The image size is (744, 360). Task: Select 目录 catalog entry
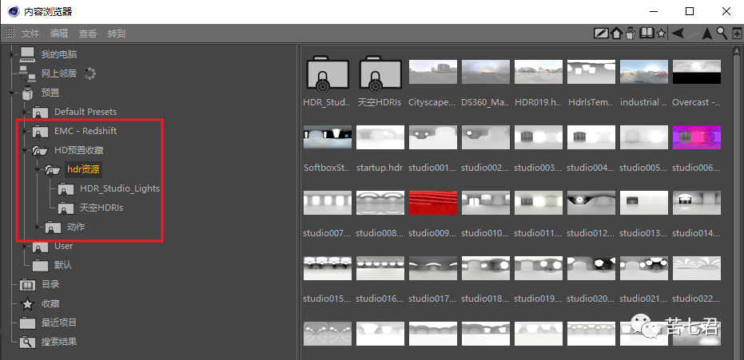tap(50, 285)
